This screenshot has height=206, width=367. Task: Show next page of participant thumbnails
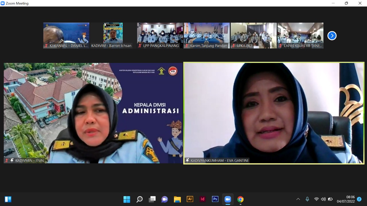[x=332, y=36]
